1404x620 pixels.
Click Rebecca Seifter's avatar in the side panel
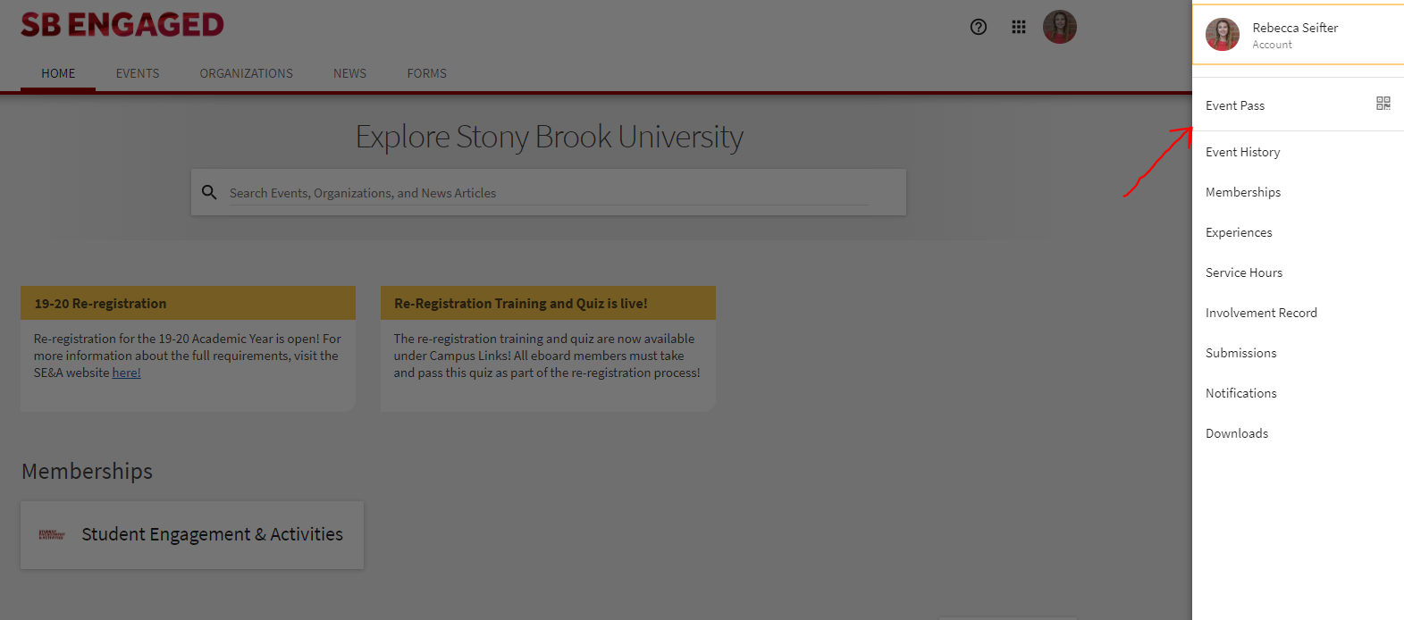point(1223,35)
